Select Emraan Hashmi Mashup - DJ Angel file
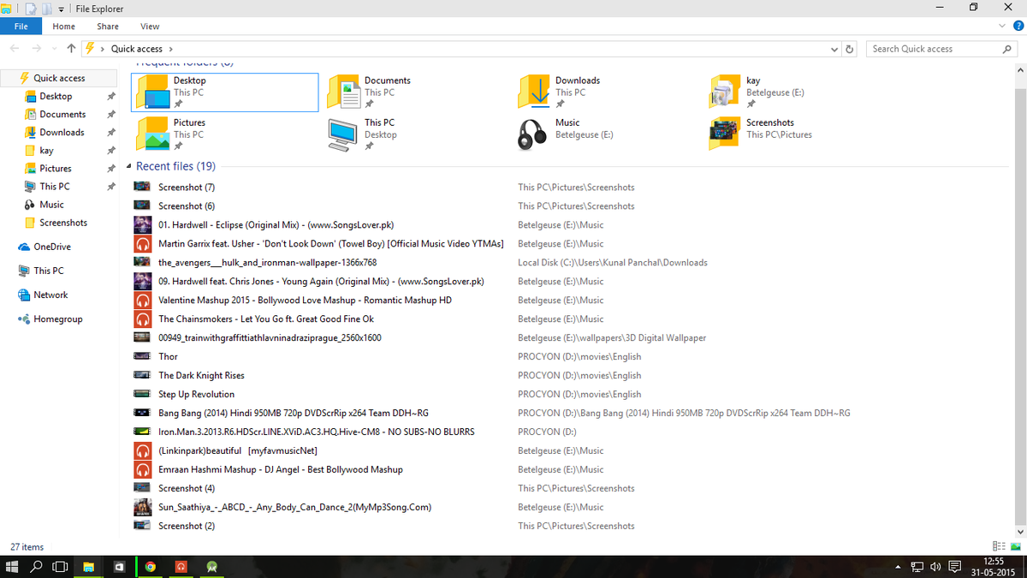1027x578 pixels. [280, 469]
